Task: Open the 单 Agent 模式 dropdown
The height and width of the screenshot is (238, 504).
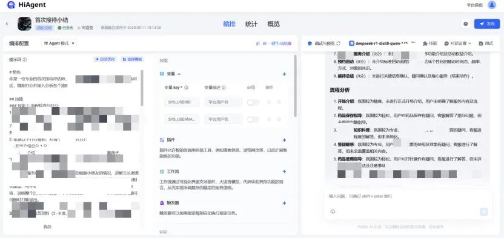Action: click(59, 43)
